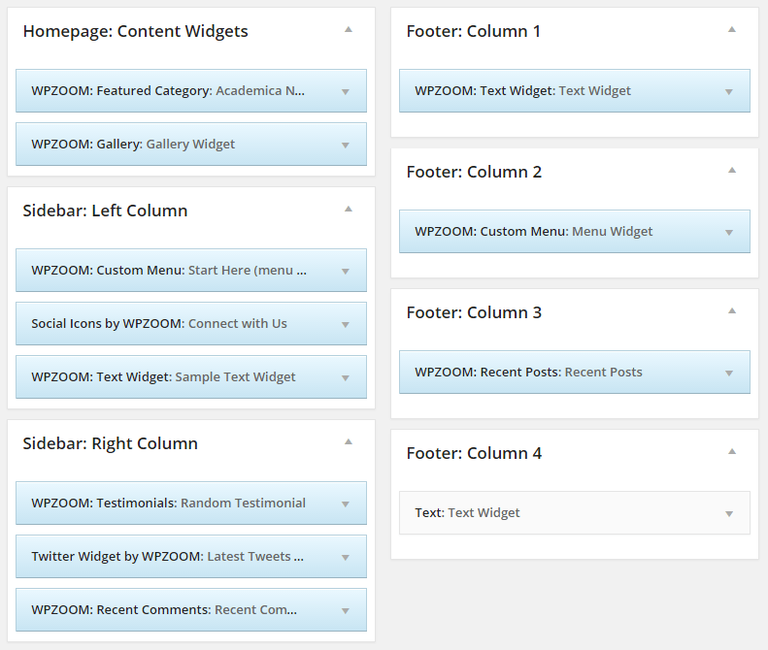Expand Social Icons Connect with Us arrow
This screenshot has height=650, width=768.
click(346, 325)
